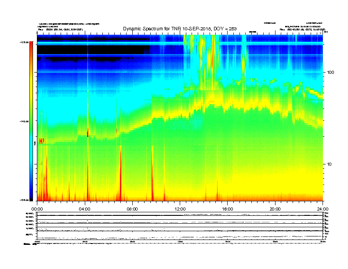Click the lowest time-series panel below the spectrum
Screen dimensions: 348x269
click(x=180, y=235)
